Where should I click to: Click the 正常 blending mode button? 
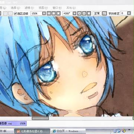(97, 13)
